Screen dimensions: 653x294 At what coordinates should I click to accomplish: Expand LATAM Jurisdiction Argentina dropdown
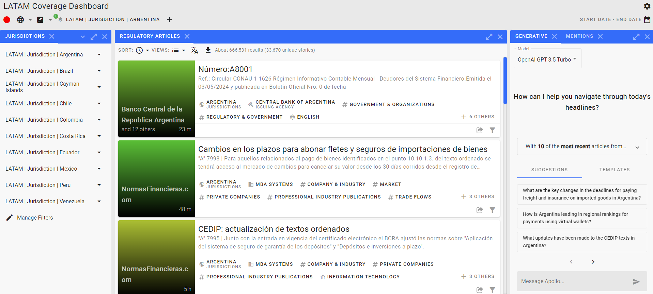pos(99,54)
